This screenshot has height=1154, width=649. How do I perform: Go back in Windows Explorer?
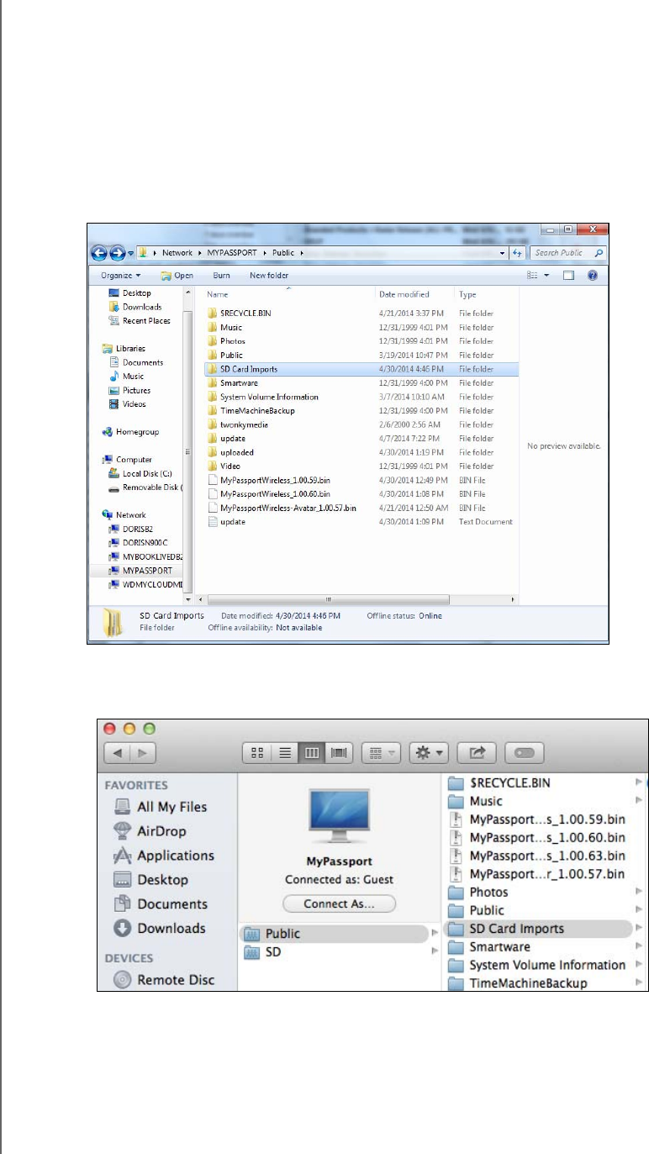(99, 253)
